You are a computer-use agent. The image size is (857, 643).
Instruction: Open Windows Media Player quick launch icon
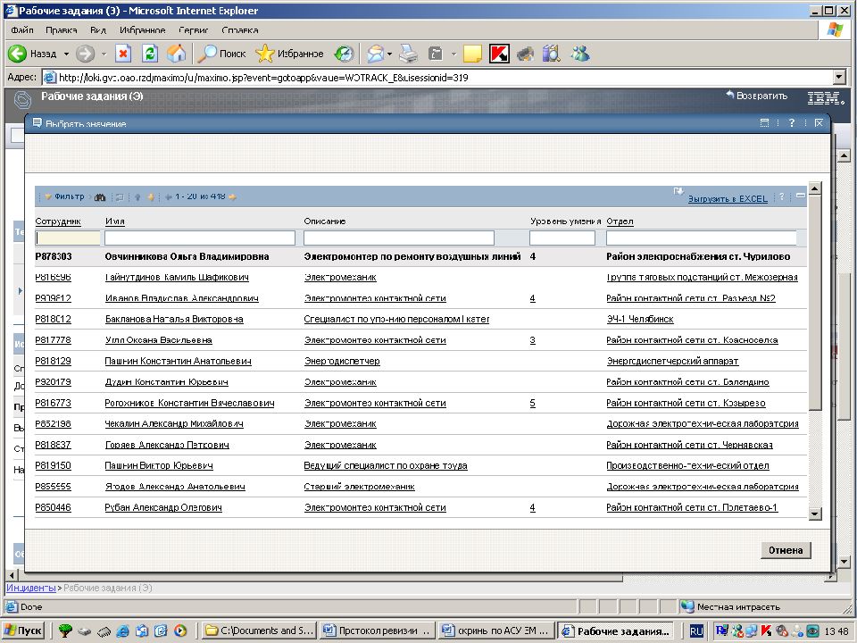coord(179,630)
